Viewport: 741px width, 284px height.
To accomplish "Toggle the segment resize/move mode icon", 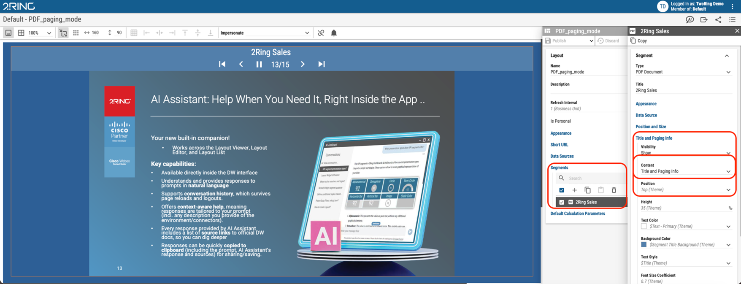I will point(63,33).
